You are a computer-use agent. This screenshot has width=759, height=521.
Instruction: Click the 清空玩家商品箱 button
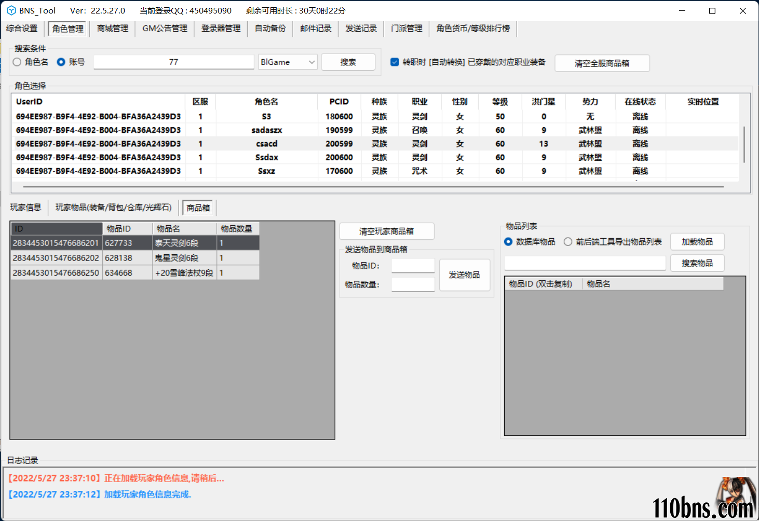387,231
